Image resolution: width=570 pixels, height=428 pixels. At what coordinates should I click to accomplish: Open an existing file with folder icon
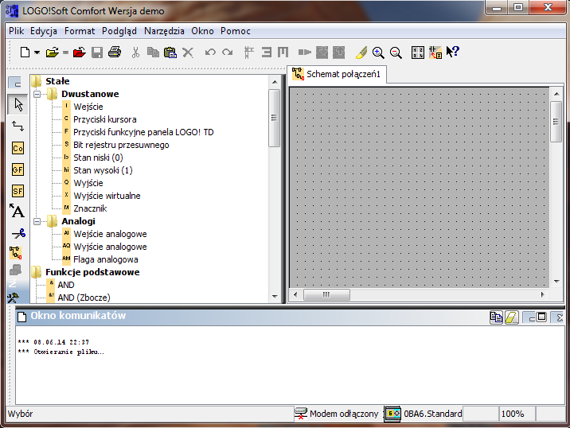coord(53,53)
